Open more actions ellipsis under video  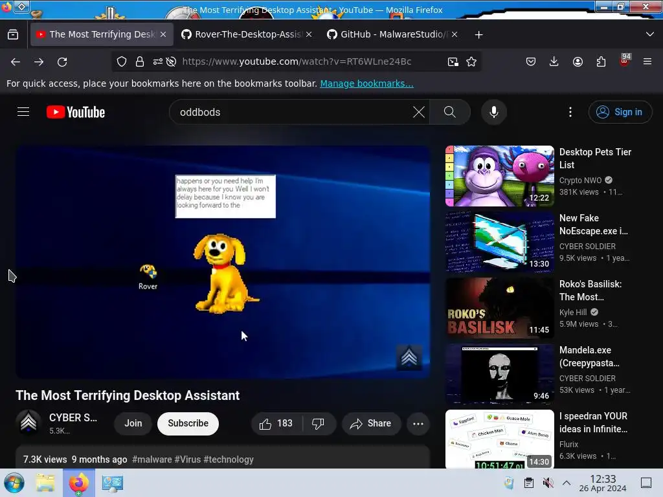[418, 423]
